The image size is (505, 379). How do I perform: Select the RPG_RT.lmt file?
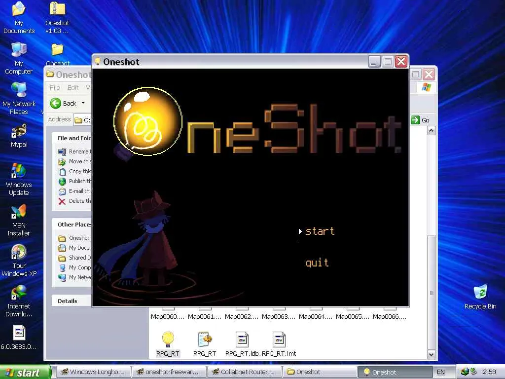tap(279, 344)
